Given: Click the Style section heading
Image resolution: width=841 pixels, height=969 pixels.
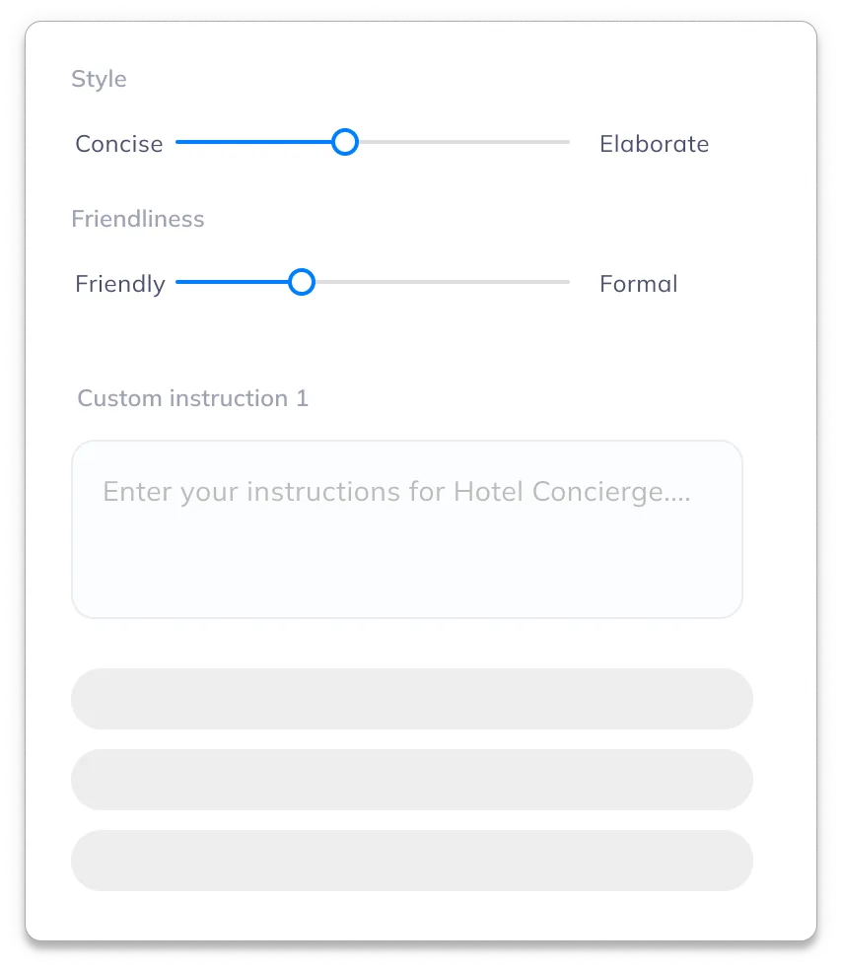Looking at the screenshot, I should point(99,80).
